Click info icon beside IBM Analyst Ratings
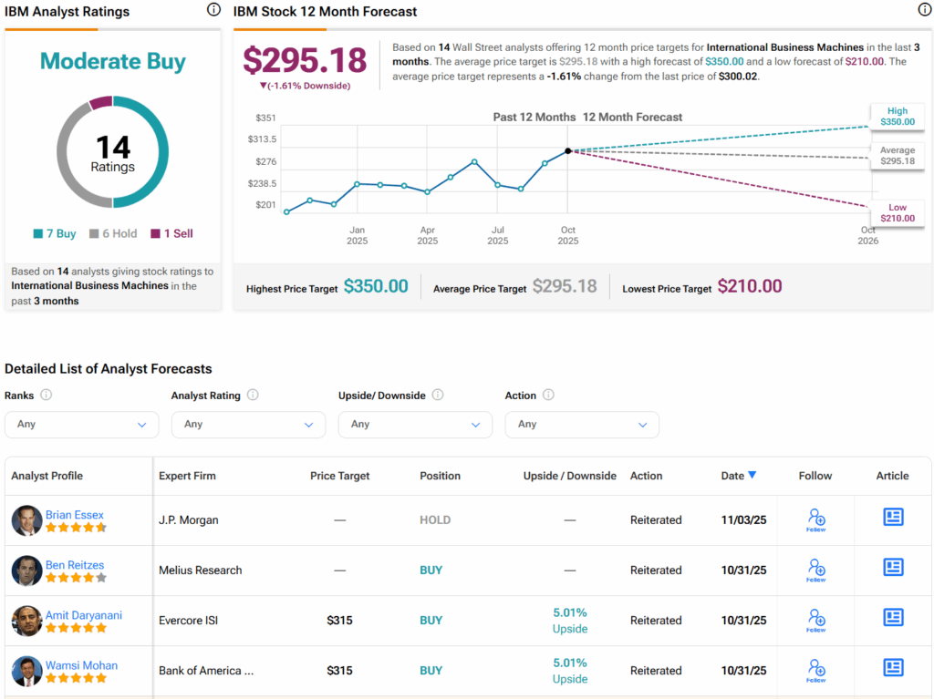 tap(213, 11)
